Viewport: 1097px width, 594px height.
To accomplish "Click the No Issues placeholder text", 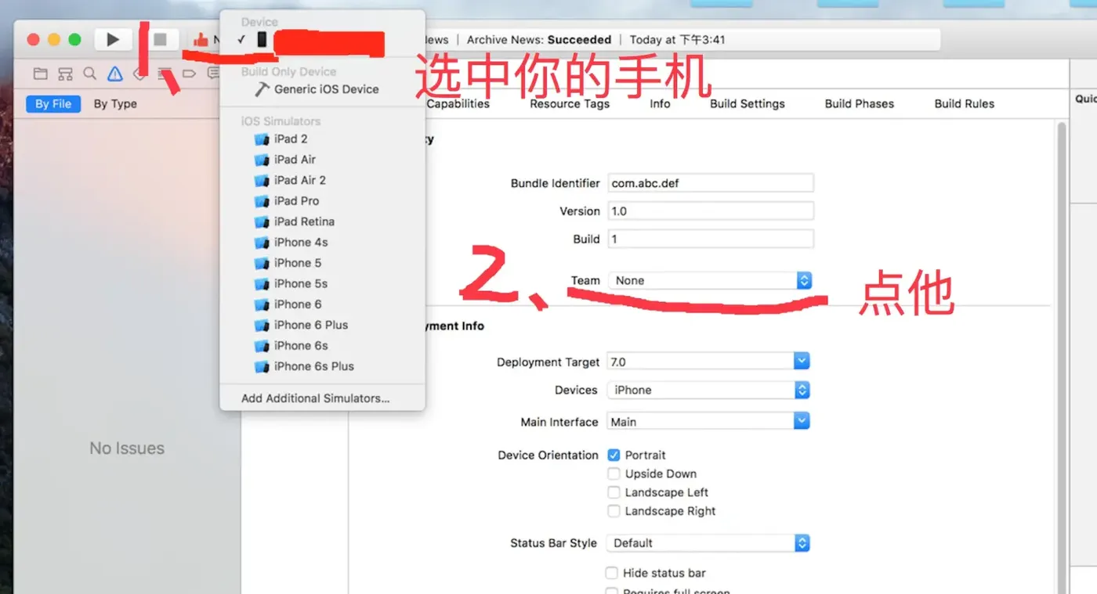I will pyautogui.click(x=127, y=448).
